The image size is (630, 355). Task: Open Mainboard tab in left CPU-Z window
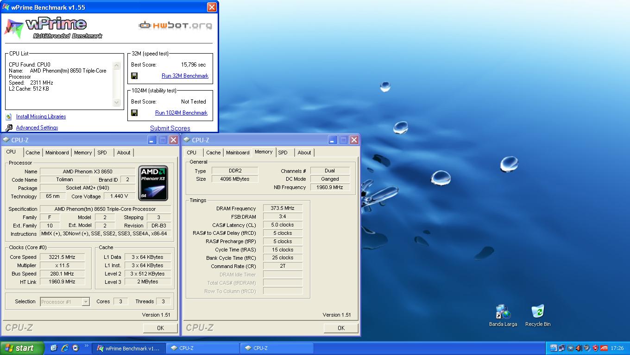(57, 153)
